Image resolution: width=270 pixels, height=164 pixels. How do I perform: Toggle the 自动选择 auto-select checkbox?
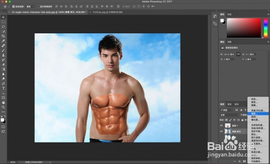(x=13, y=7)
